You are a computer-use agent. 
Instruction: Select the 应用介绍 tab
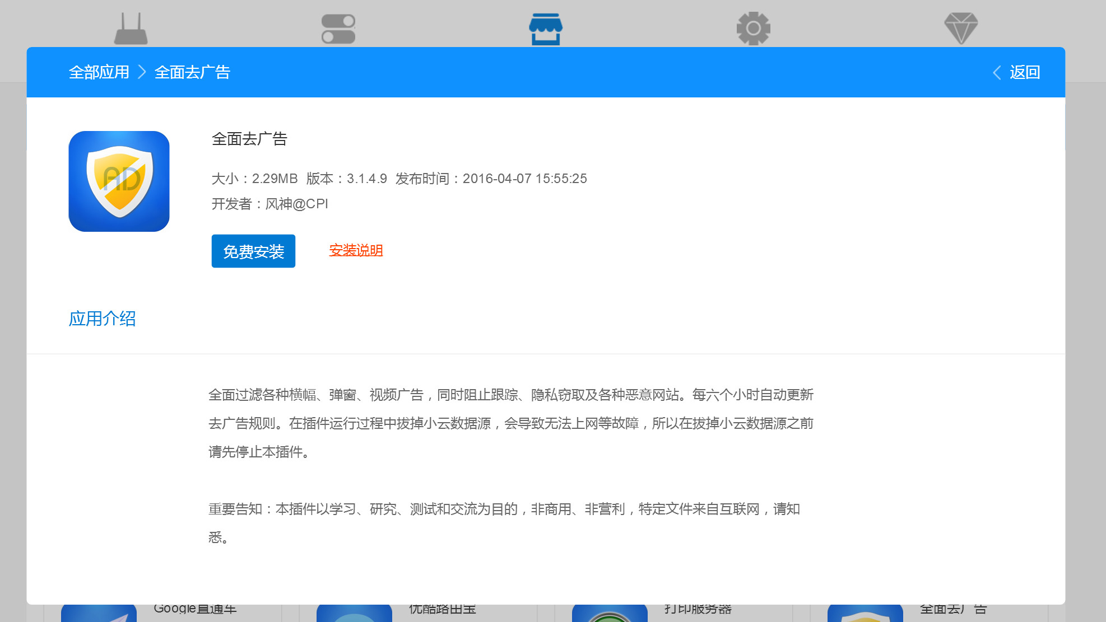102,319
